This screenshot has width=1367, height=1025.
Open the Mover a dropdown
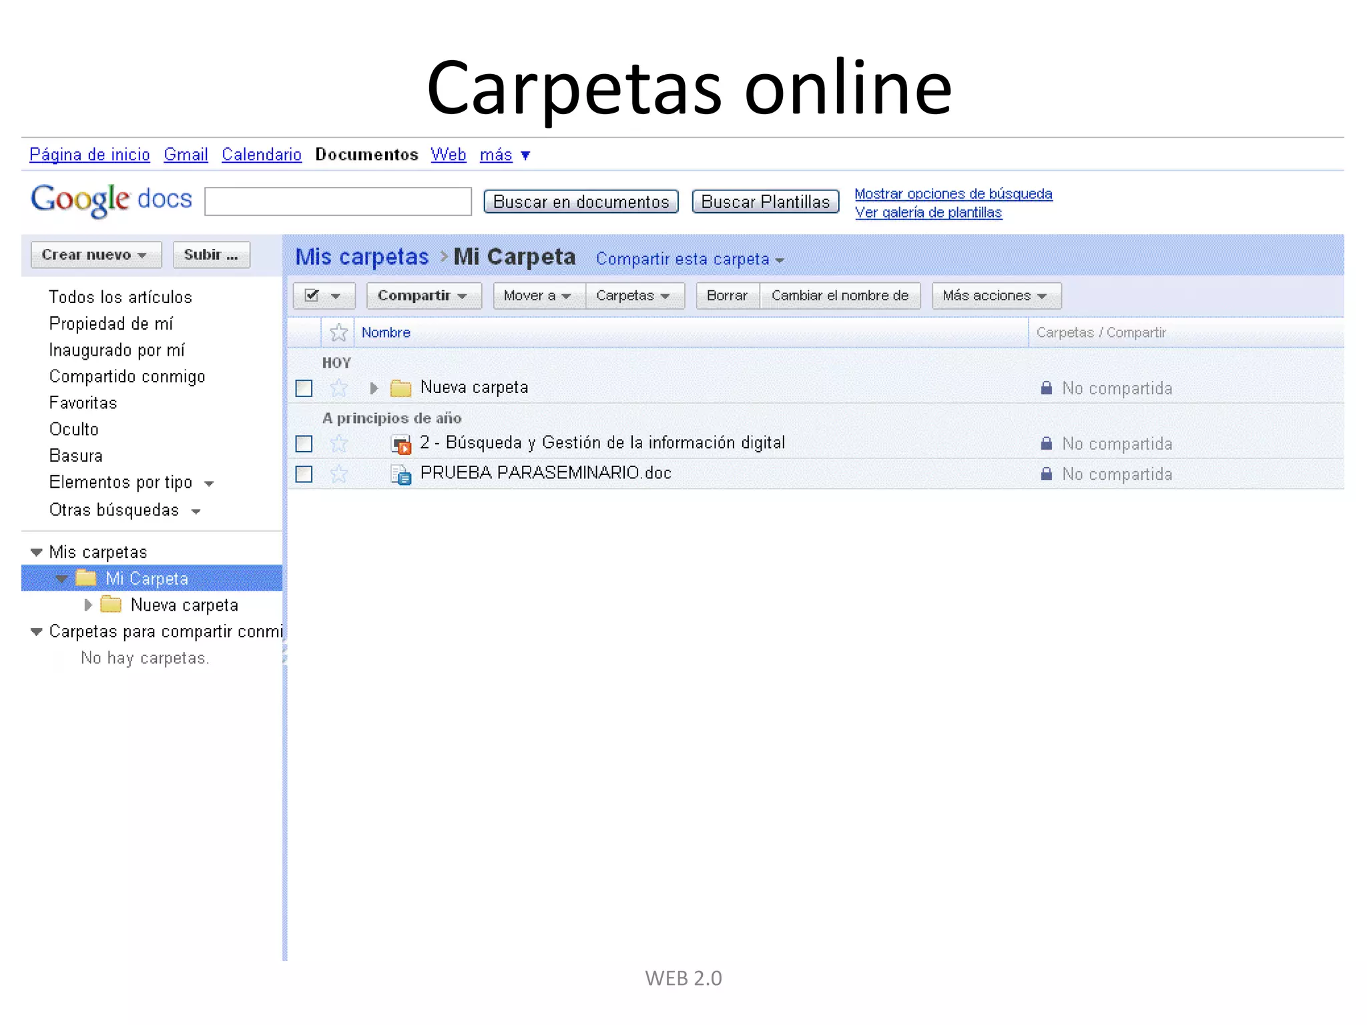[x=539, y=296]
